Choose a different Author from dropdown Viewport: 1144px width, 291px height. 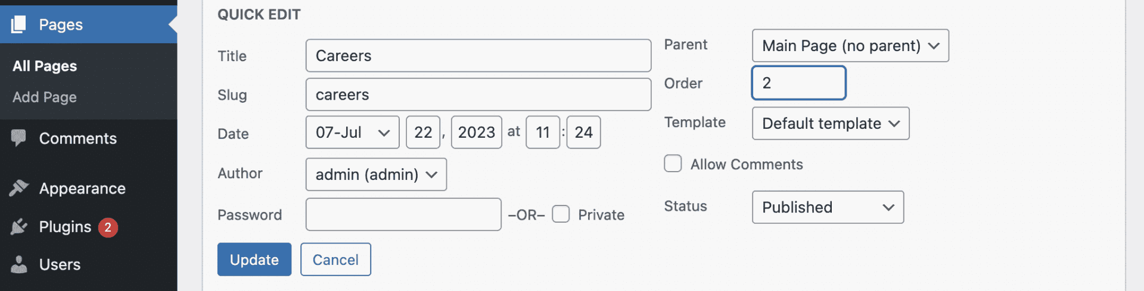pyautogui.click(x=375, y=175)
